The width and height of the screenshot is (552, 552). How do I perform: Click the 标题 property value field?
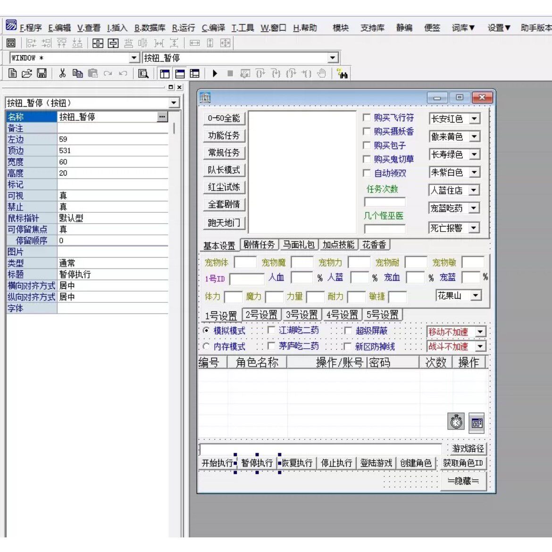click(112, 275)
